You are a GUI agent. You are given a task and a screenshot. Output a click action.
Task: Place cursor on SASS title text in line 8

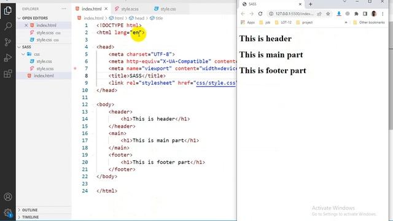(x=136, y=76)
